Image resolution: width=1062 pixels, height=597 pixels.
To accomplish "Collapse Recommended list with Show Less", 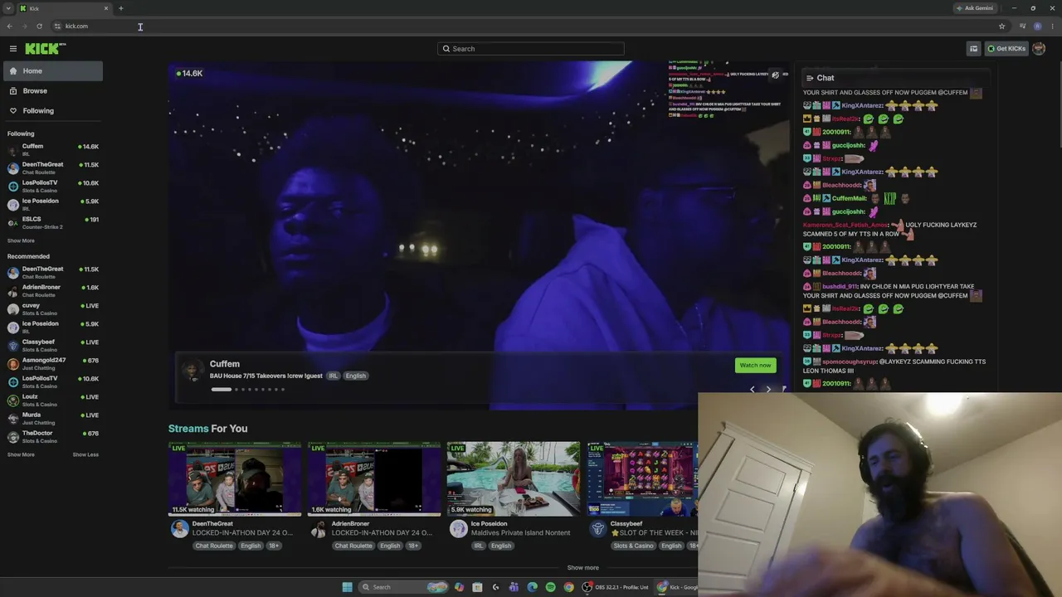I will 85,455.
